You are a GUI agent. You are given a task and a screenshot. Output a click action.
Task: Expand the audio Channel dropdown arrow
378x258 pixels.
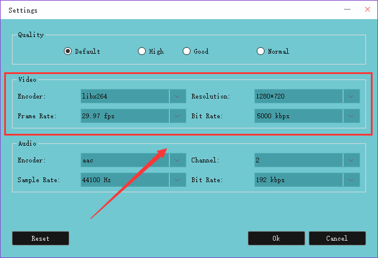(351, 160)
